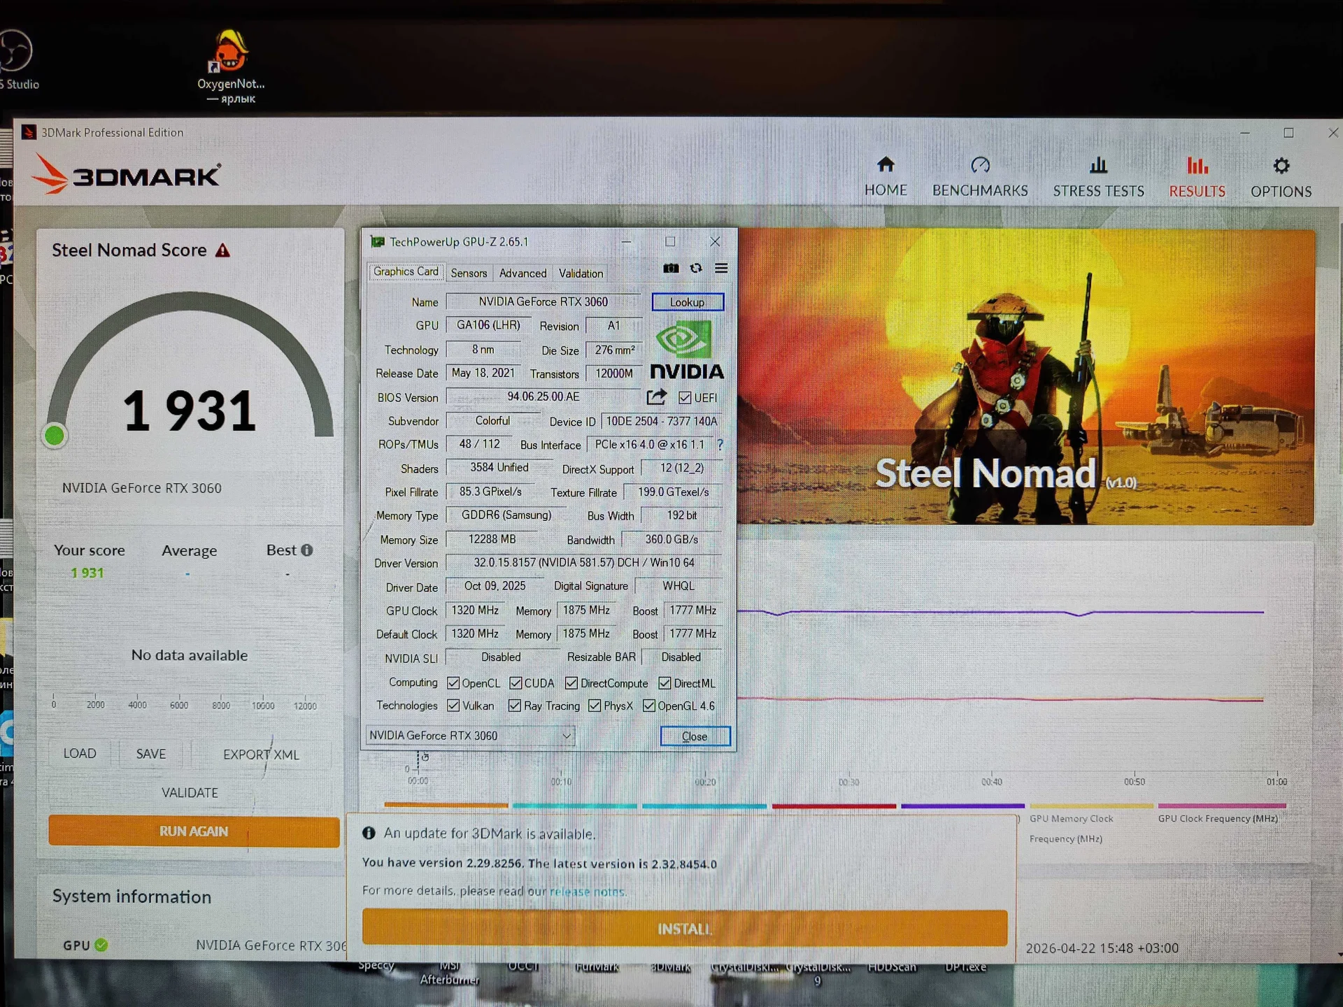The width and height of the screenshot is (1343, 1007).
Task: Switch to the Validation tab
Action: pos(581,273)
